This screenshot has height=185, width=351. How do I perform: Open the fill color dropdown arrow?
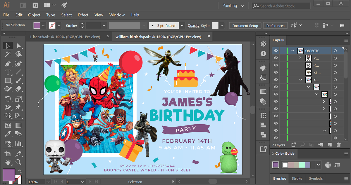pyautogui.click(x=44, y=25)
